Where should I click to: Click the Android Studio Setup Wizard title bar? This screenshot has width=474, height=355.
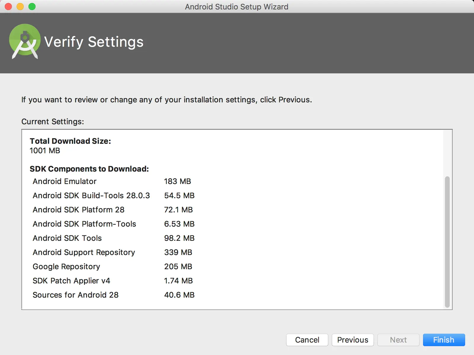coord(236,7)
